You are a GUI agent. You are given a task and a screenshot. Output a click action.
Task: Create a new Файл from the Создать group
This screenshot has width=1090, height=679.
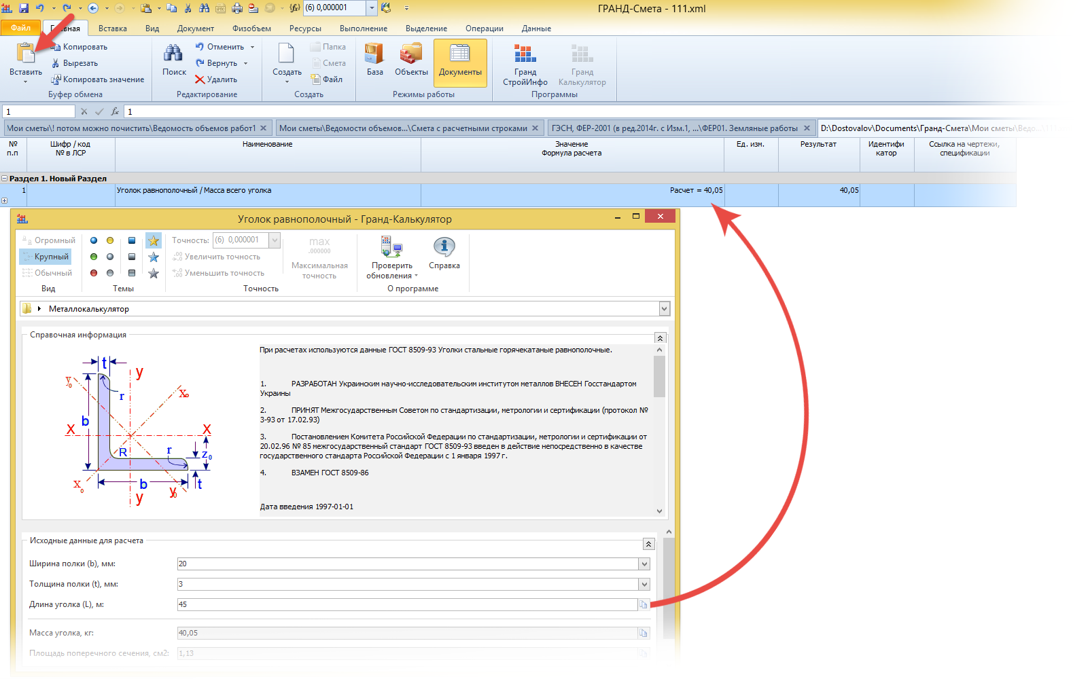(327, 79)
